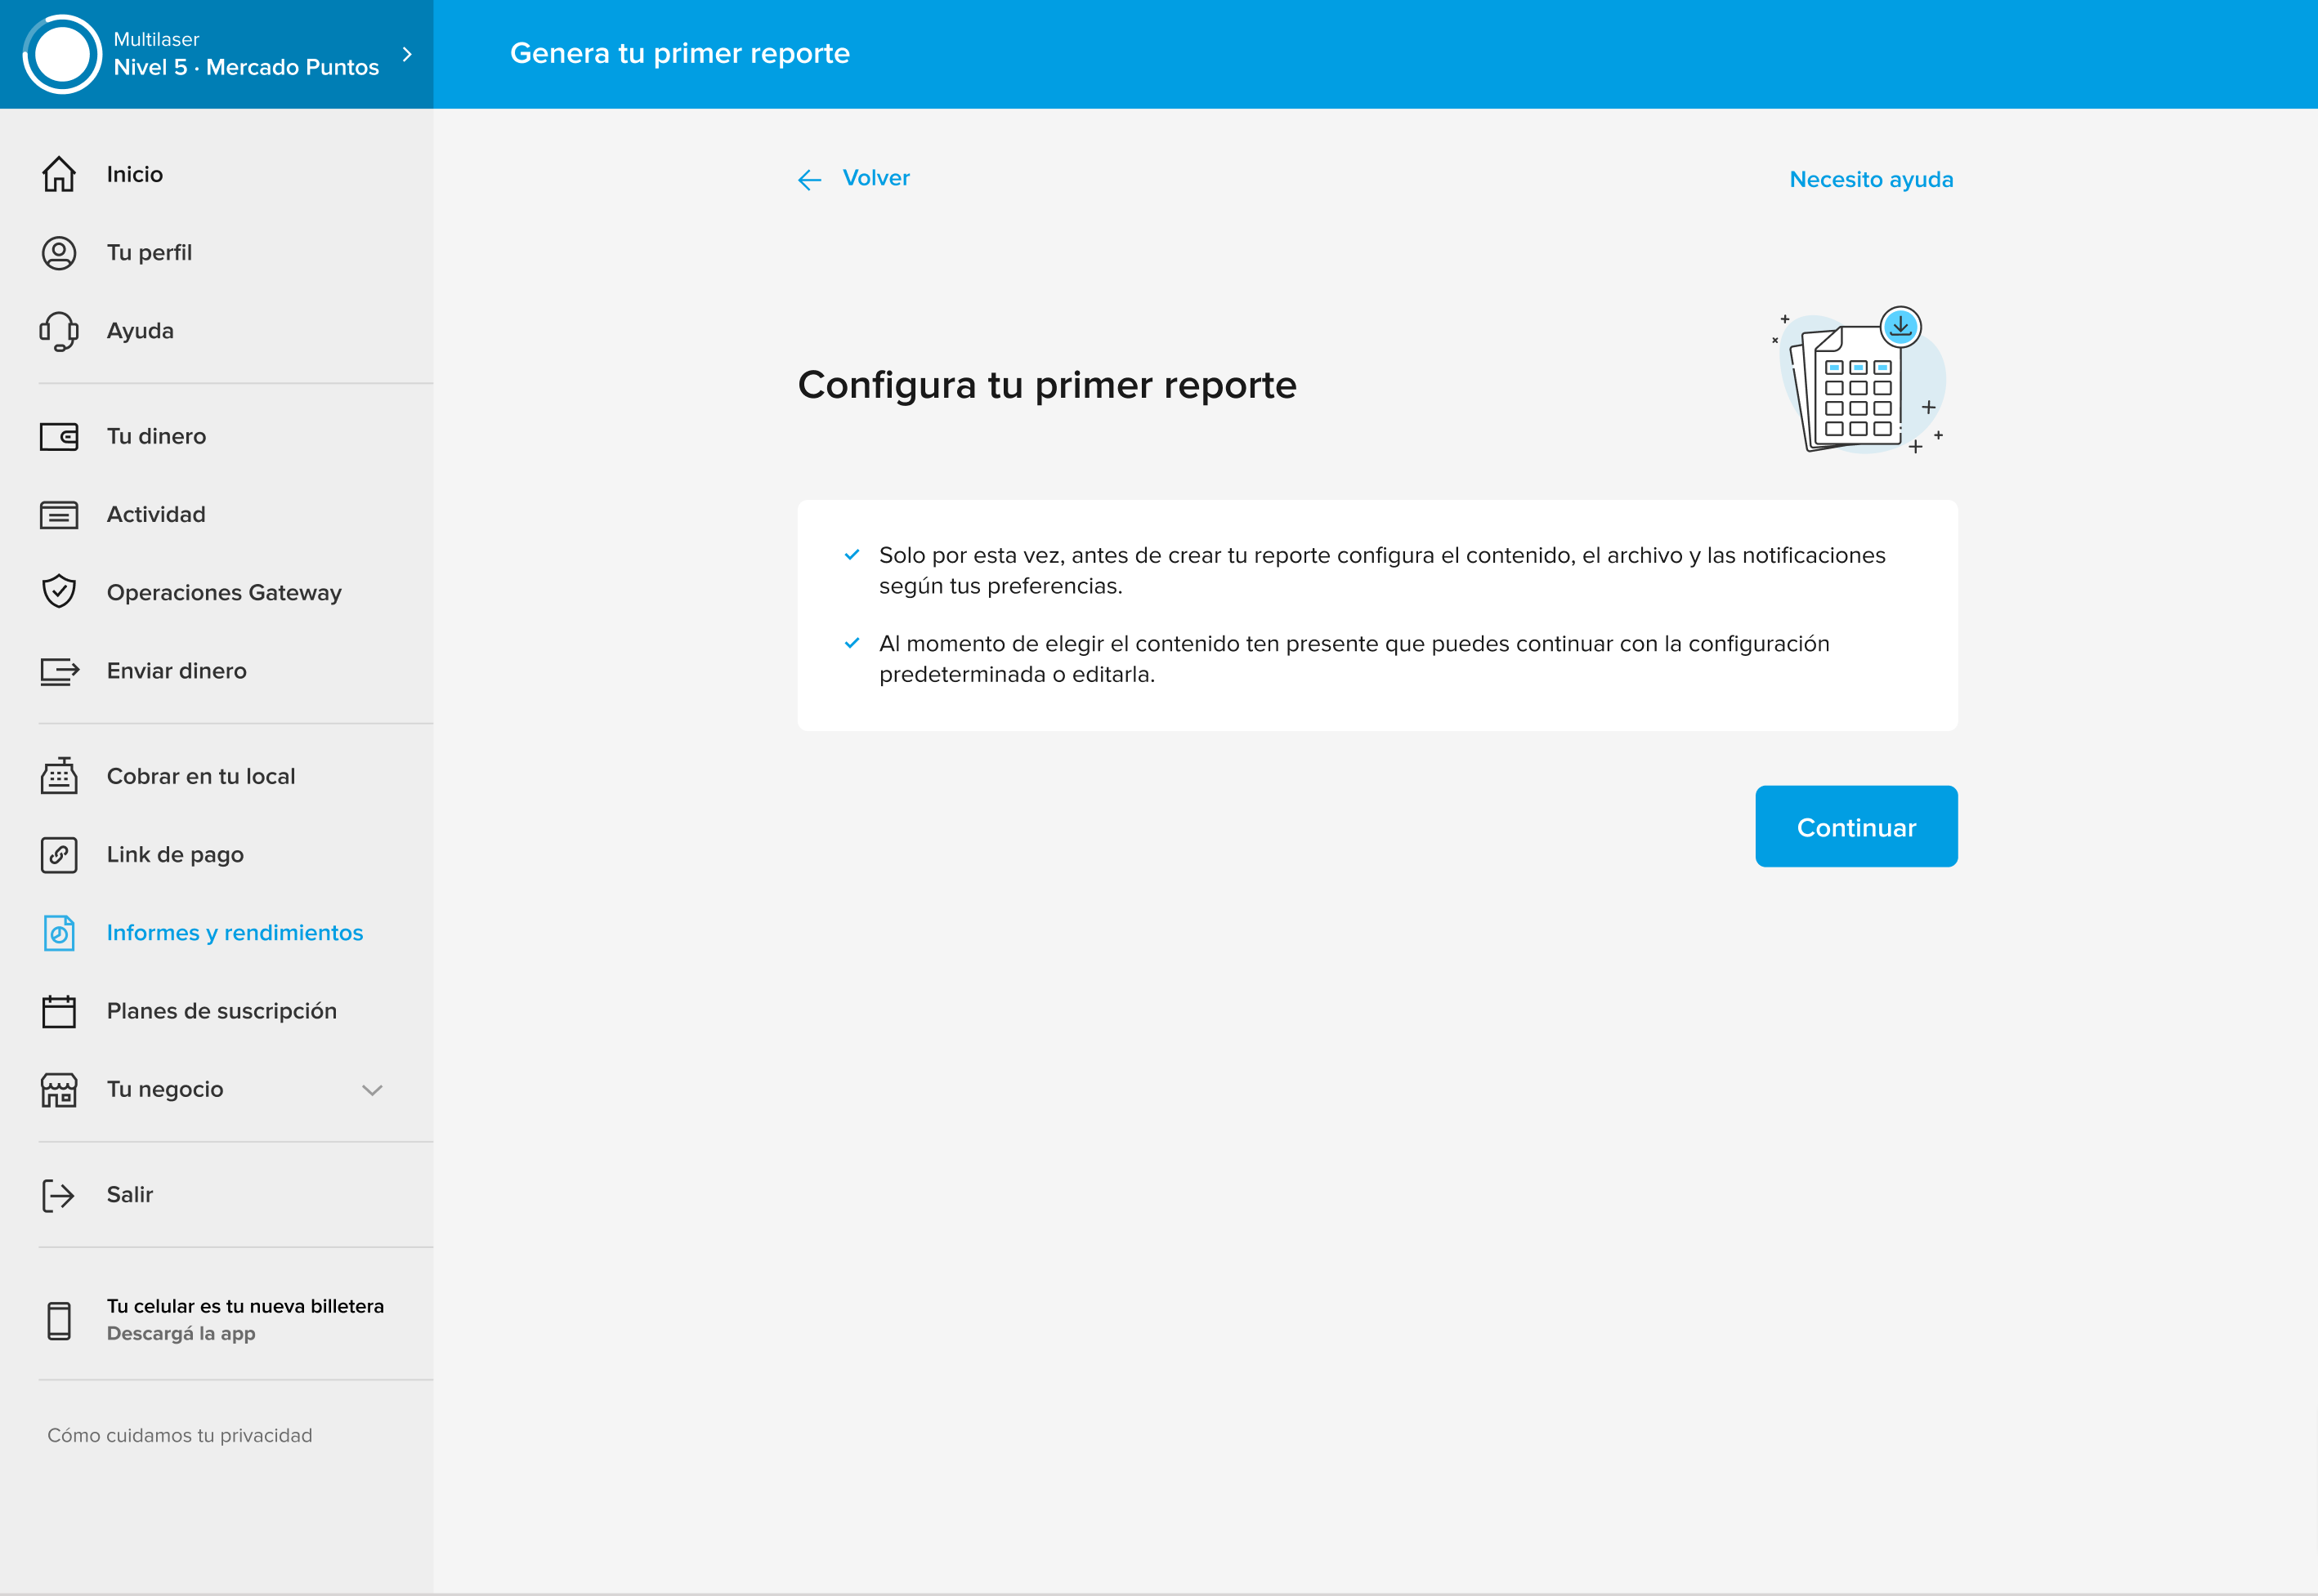Click the Salir exit icon

(59, 1195)
